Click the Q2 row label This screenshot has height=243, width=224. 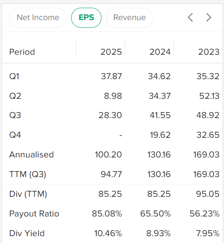click(x=15, y=96)
